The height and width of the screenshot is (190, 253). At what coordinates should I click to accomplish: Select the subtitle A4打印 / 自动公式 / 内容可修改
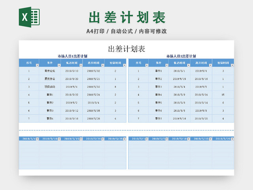click(x=126, y=31)
